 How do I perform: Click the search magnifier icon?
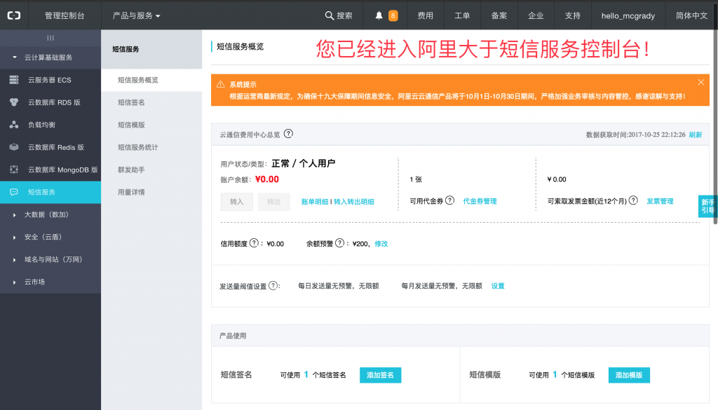[330, 15]
